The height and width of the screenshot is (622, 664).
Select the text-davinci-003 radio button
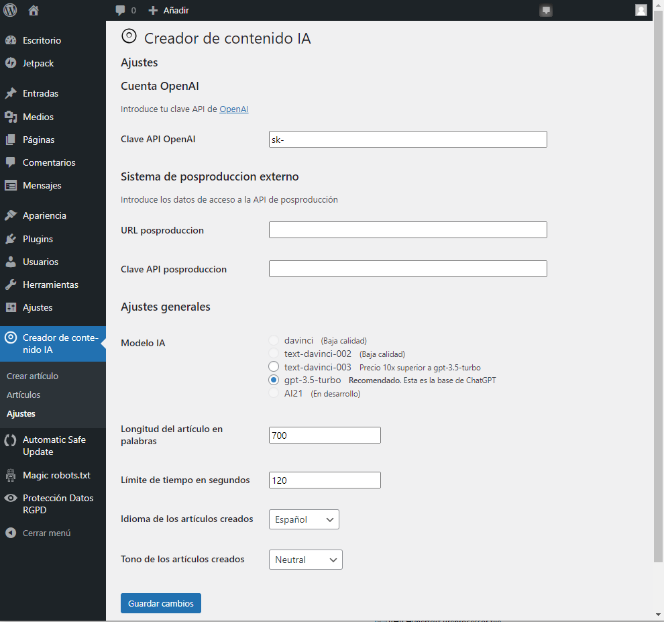pos(274,366)
